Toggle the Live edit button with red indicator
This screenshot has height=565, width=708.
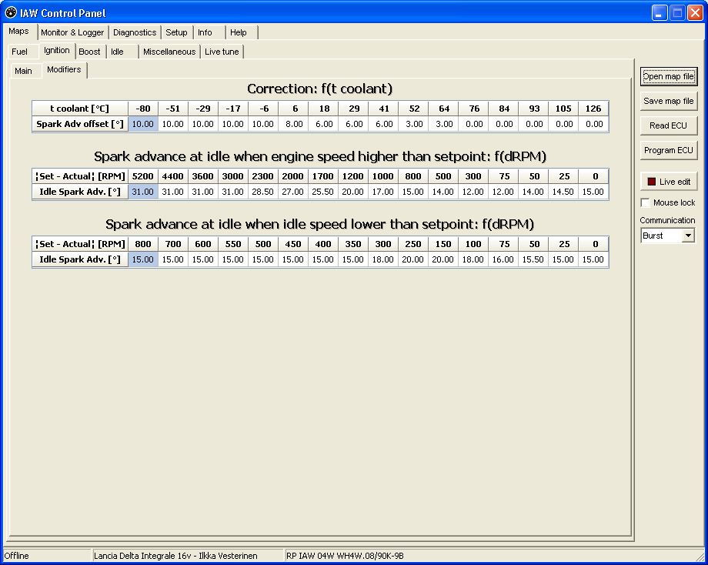[669, 182]
